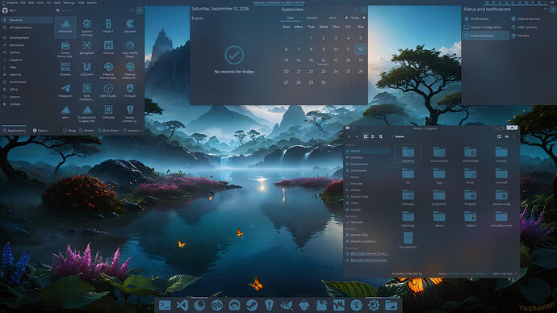
Task: Expand Session options in launcher footer
Action: [x=132, y=130]
